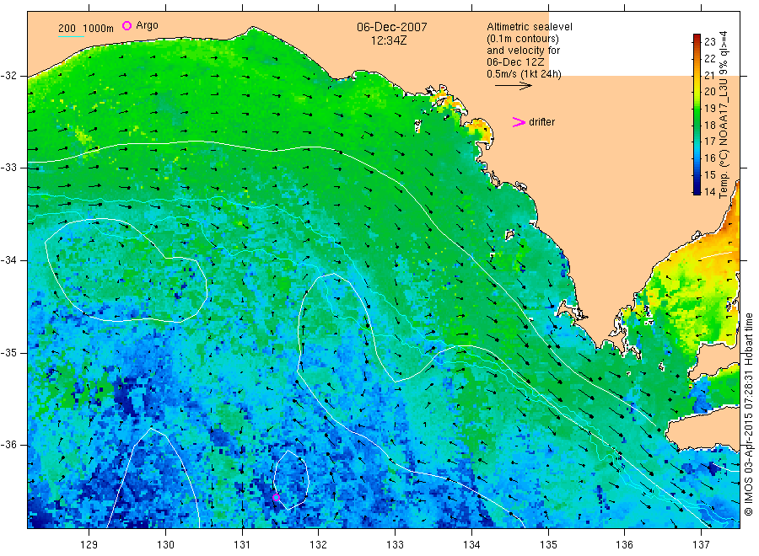Click the latitude axis label -36

(x=8, y=445)
